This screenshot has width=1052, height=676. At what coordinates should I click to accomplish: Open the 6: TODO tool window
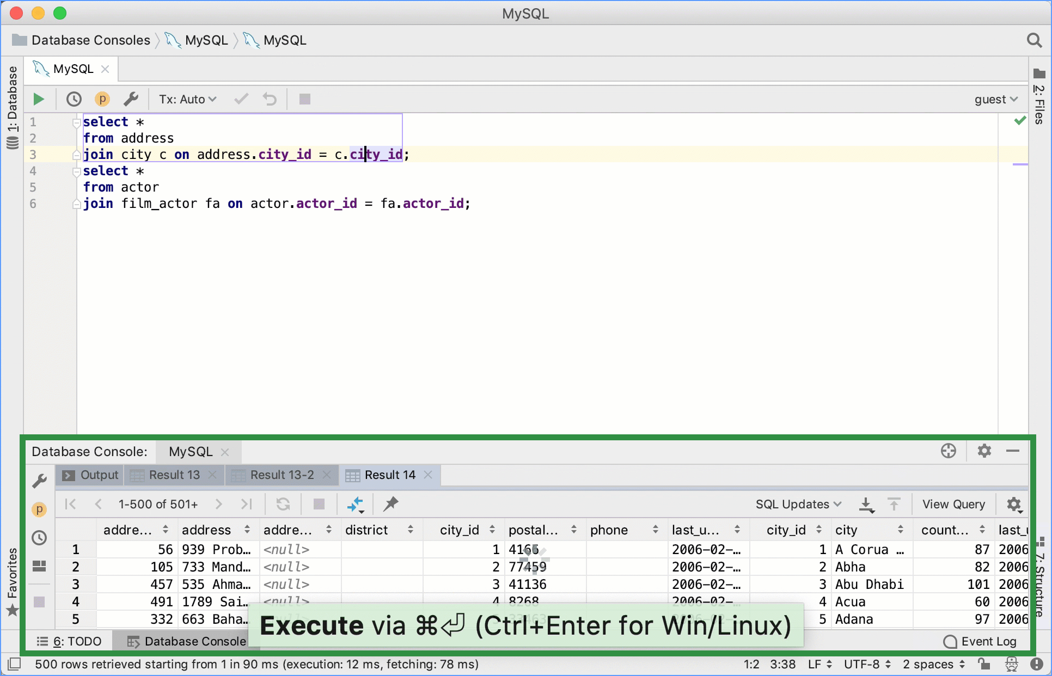69,641
